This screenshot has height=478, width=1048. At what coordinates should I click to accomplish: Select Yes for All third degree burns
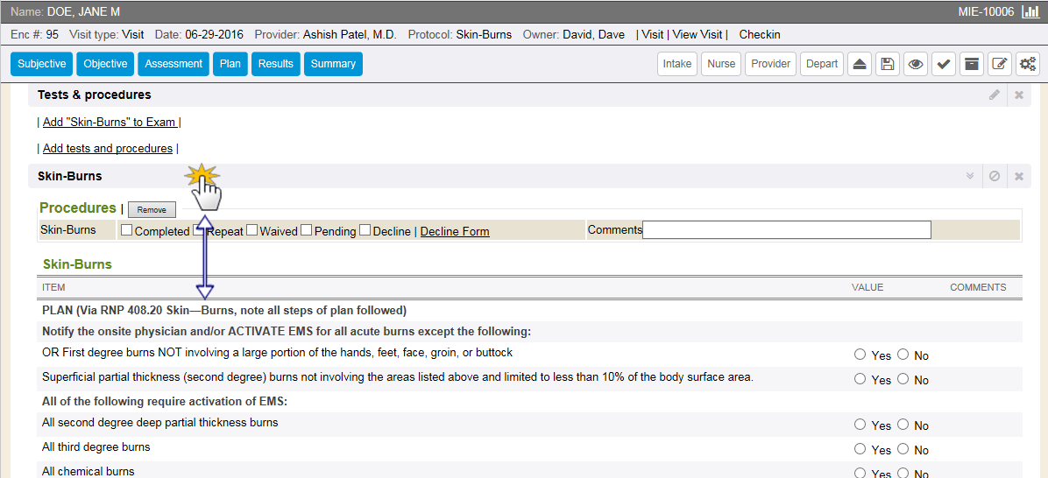click(860, 449)
